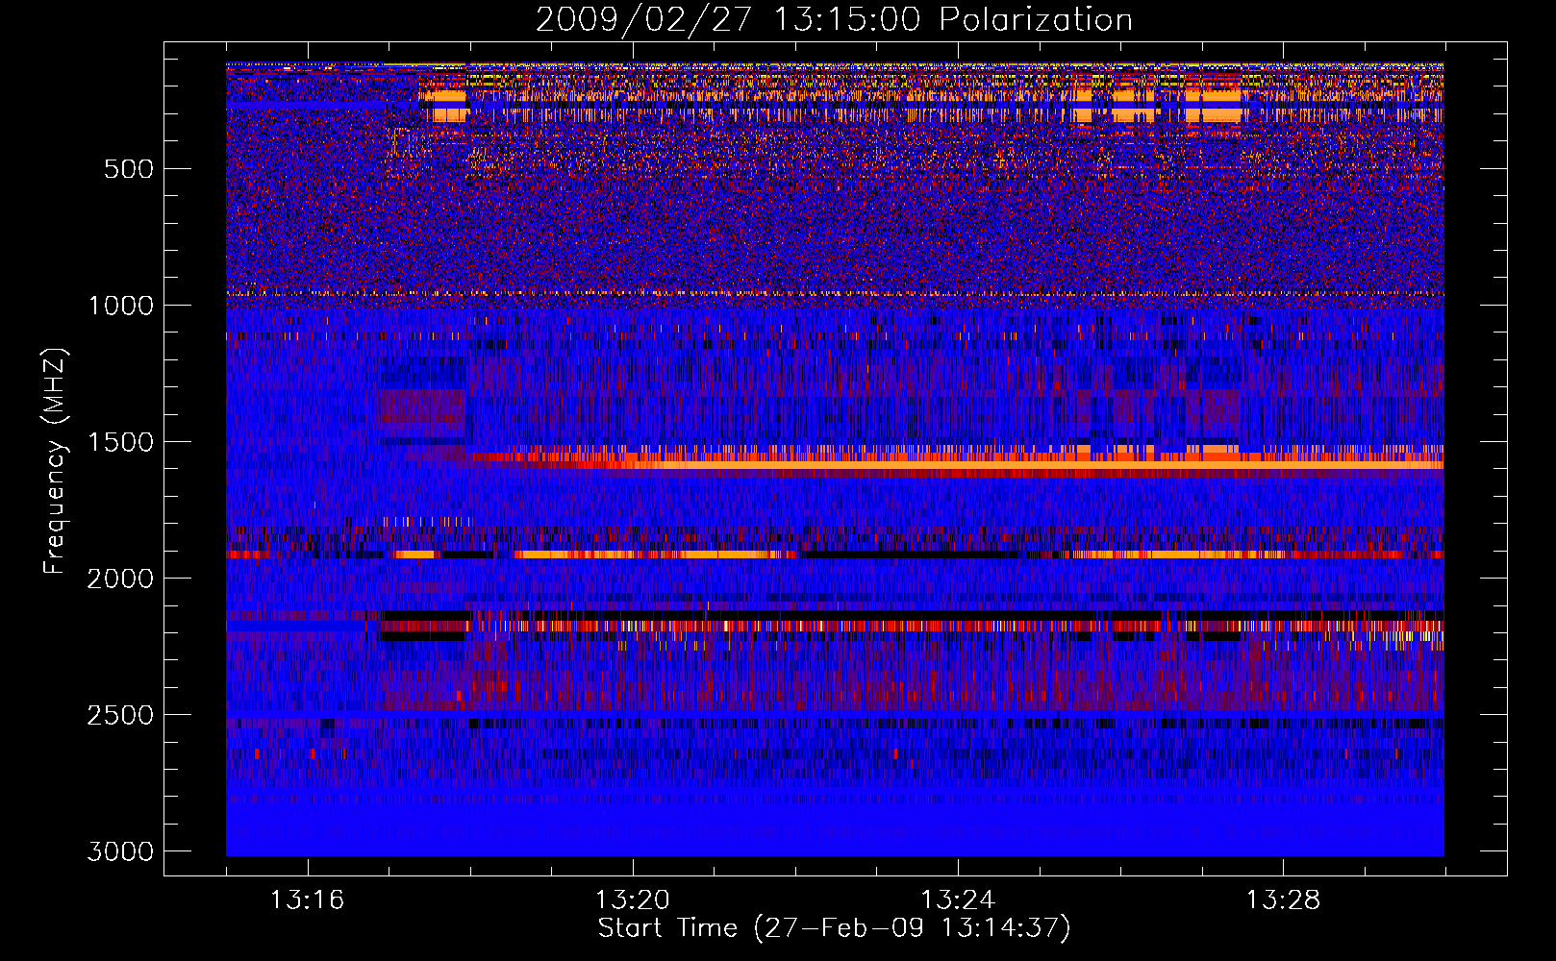
Task: Click the 3000 frequency tick label
Action: 120,851
